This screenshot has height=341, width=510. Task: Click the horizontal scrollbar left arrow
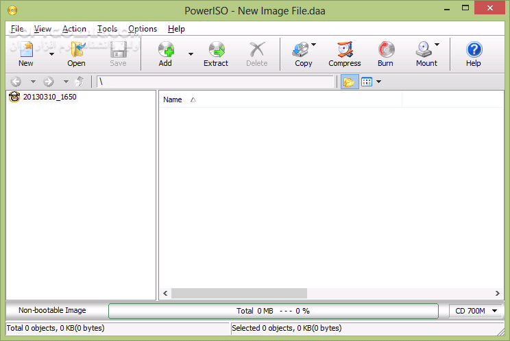(x=165, y=293)
